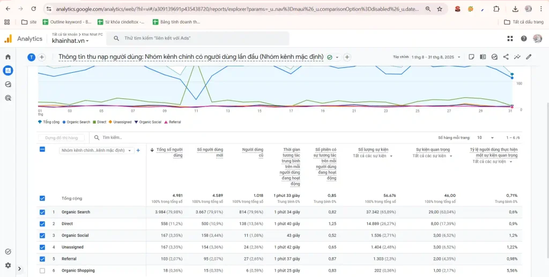Open the Help question mark icon
The image size is (549, 277).
coord(524,39)
